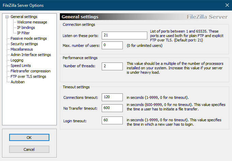Select Autoban in the tree
Viewport: 232px width, 161px height.
tap(18, 82)
